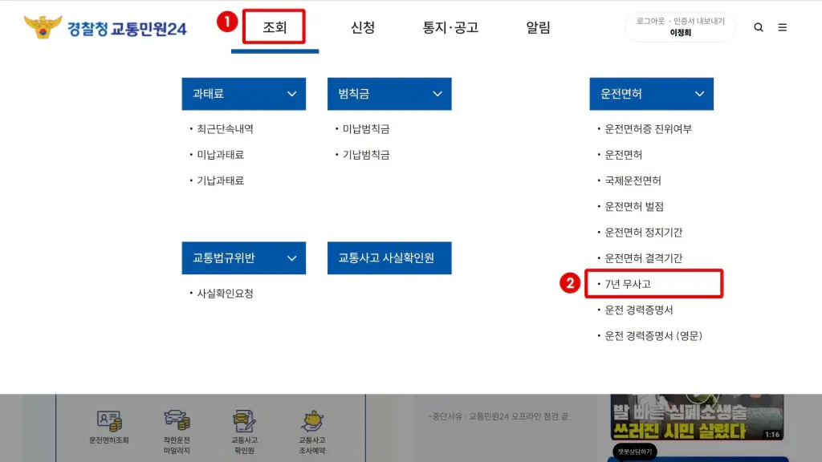Click the search magnifier icon
The width and height of the screenshot is (822, 462).
point(758,27)
